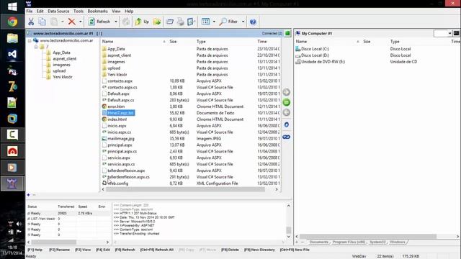Collapse the root slash folder node
The image size is (461, 259).
pos(36,47)
